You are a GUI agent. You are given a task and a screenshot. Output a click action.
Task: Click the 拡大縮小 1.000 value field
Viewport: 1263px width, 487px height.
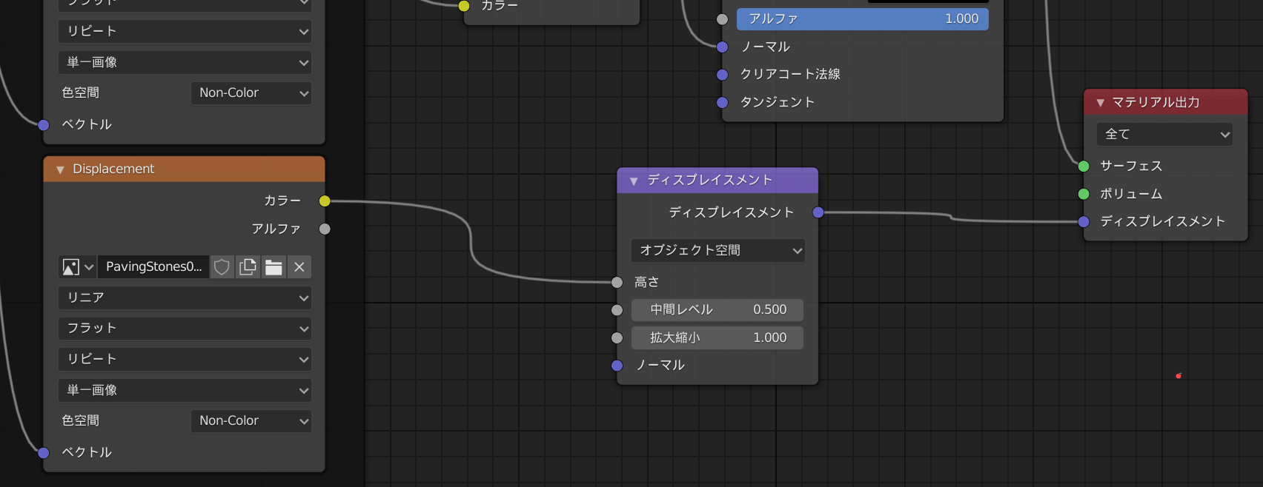coord(717,337)
